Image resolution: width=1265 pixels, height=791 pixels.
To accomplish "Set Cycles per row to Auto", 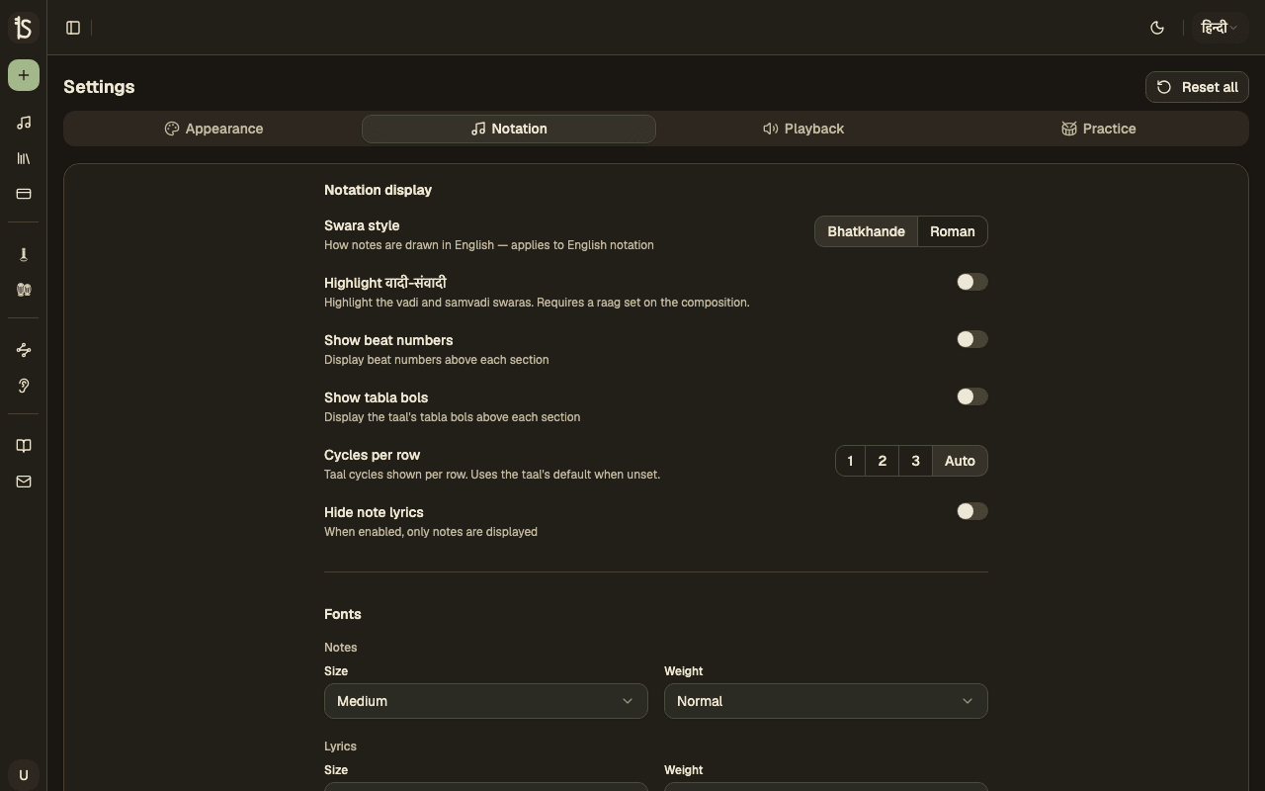I will point(960,461).
